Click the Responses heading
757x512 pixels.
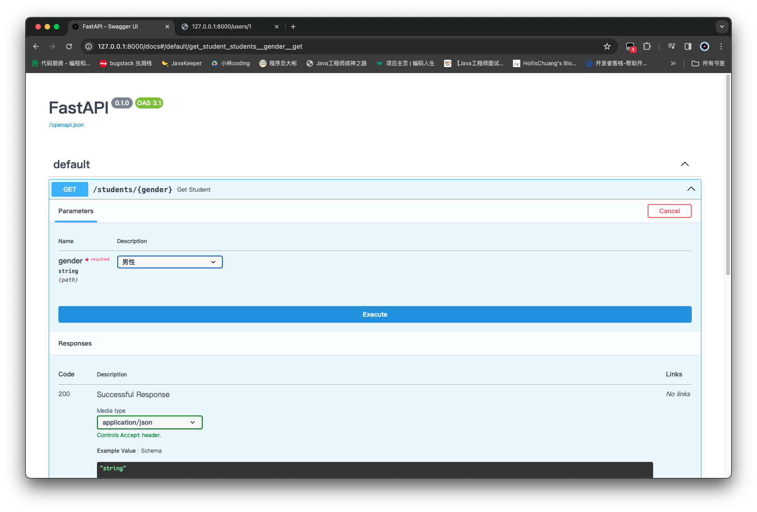click(75, 343)
